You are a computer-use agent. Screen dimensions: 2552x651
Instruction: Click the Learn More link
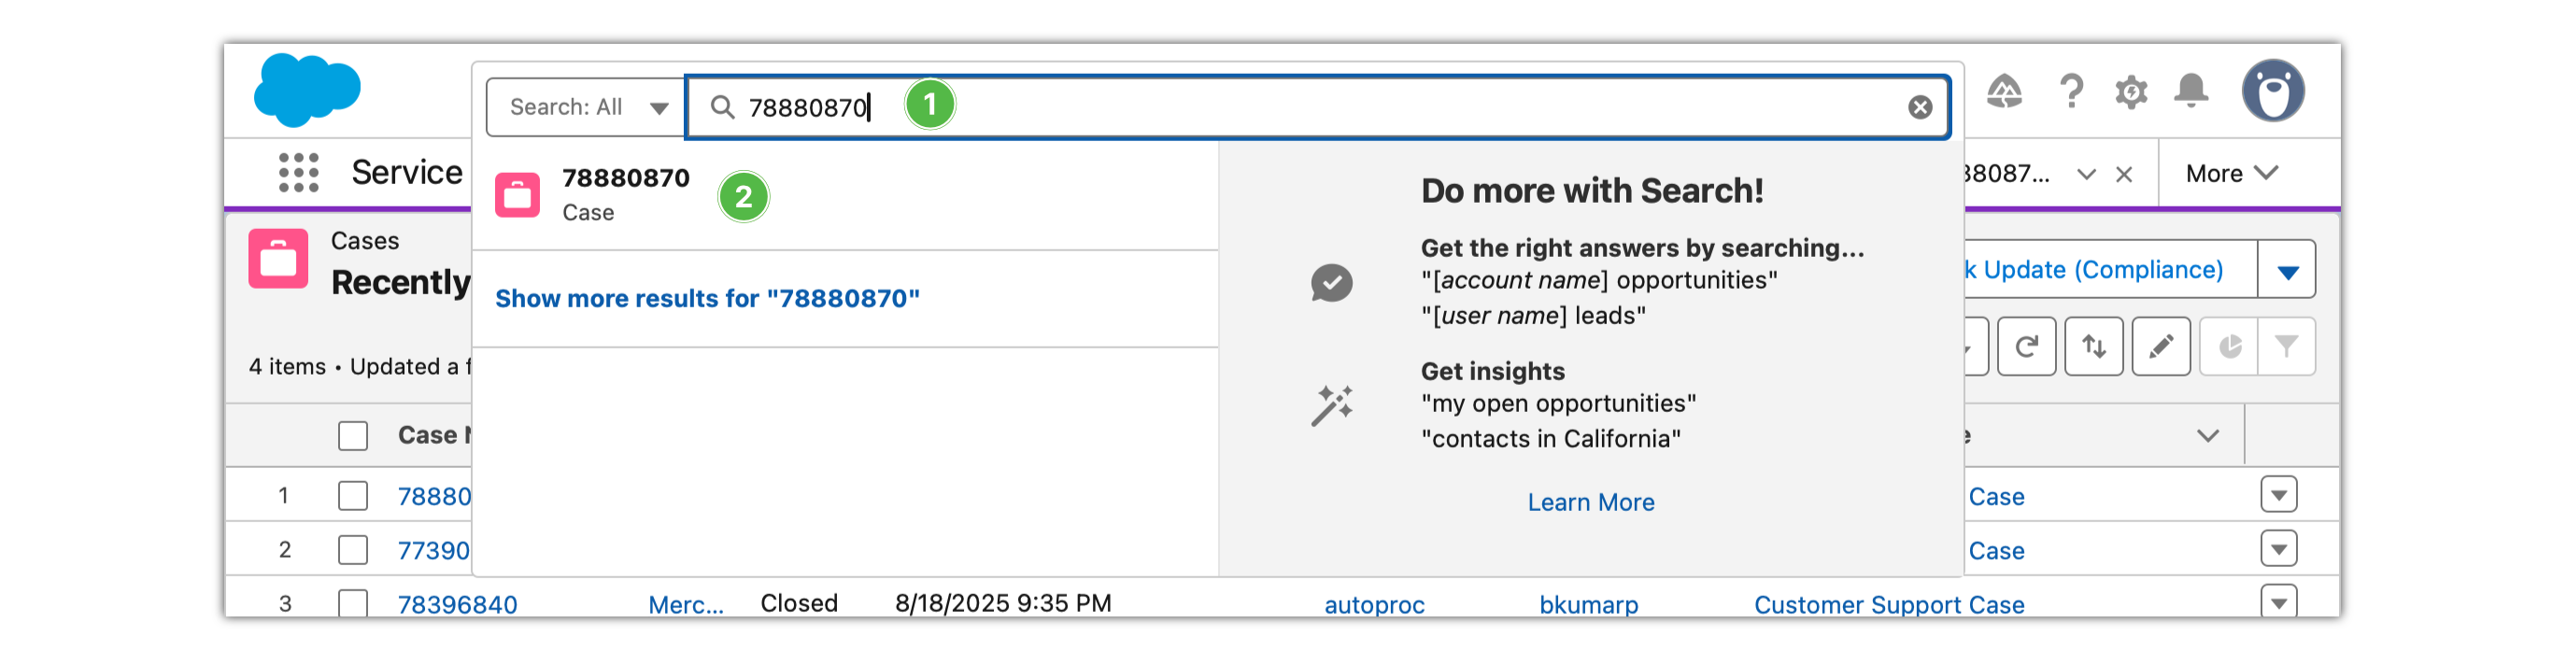pos(1590,502)
